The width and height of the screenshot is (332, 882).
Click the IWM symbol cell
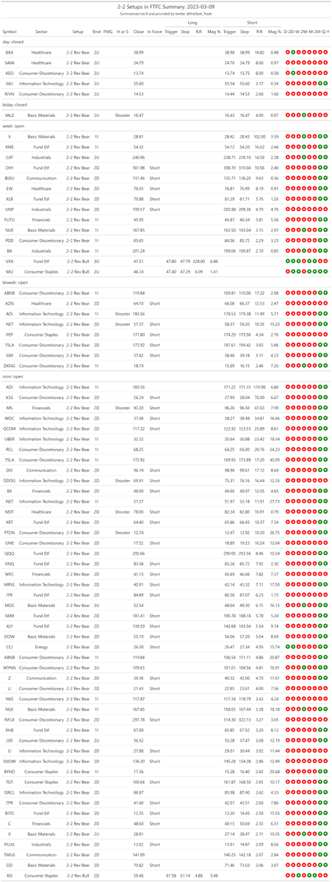[x=10, y=615]
